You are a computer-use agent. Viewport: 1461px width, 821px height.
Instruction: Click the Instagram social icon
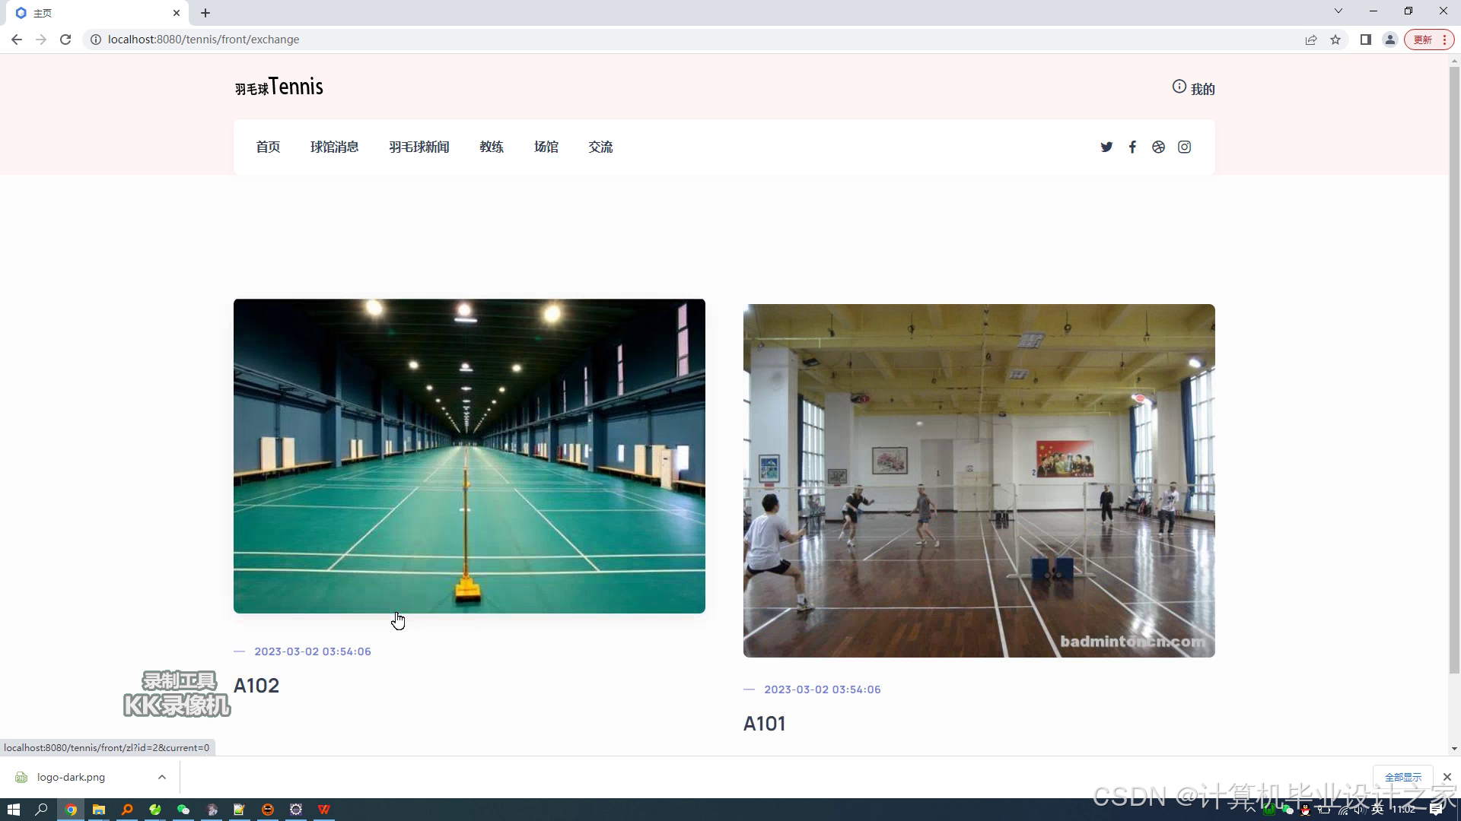[1184, 147]
